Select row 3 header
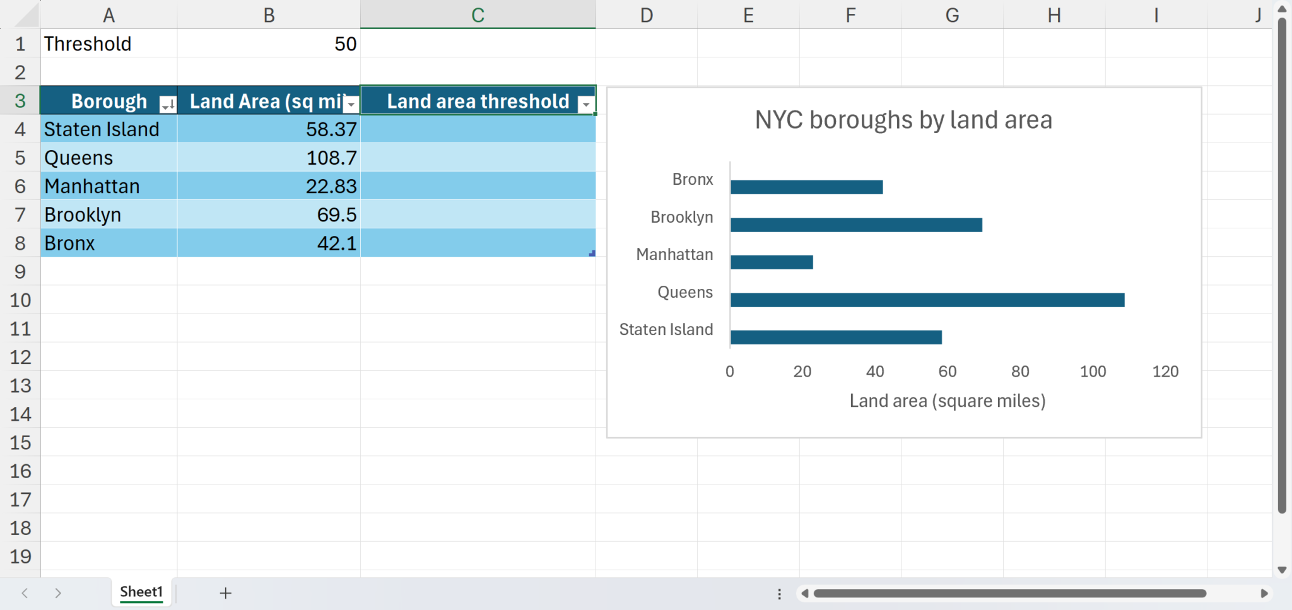Viewport: 1292px width, 610px height. point(20,101)
